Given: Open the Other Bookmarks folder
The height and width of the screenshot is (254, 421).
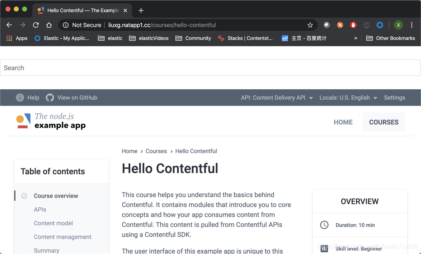Looking at the screenshot, I should point(390,38).
